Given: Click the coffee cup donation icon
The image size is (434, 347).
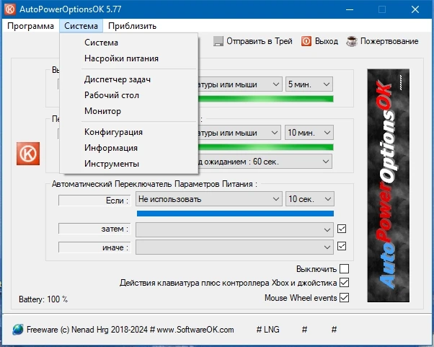Looking at the screenshot, I should coord(352,41).
